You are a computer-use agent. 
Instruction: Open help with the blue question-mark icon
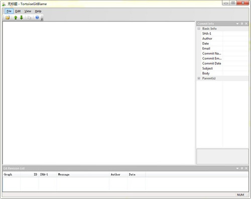pyautogui.click(x=37, y=18)
